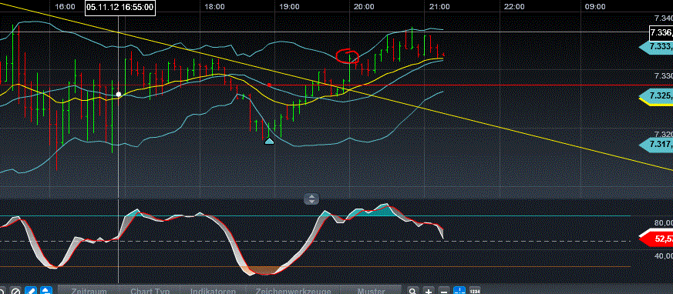Viewport: 673px width, 294px height.
Task: Click the panel resize handle between charts
Action: click(311, 199)
